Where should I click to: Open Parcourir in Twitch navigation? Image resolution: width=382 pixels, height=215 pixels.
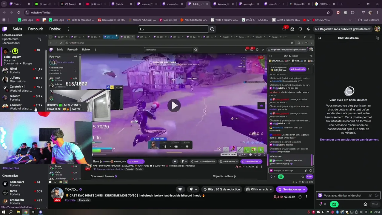[x=36, y=29]
